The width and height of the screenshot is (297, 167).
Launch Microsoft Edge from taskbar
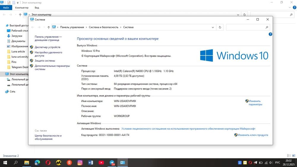coord(37,163)
